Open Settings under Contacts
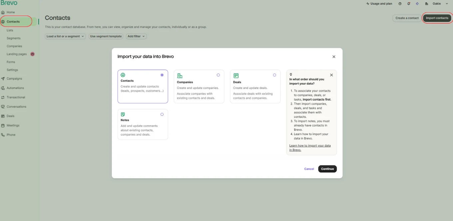 click(12, 70)
